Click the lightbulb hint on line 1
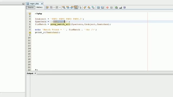The height and width of the screenshot is (97, 173). coord(30,14)
